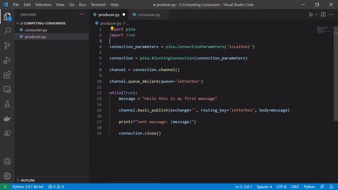Viewport: 338px width, 190px height.
Task: Open the Extensions view icon
Action: 7,75
